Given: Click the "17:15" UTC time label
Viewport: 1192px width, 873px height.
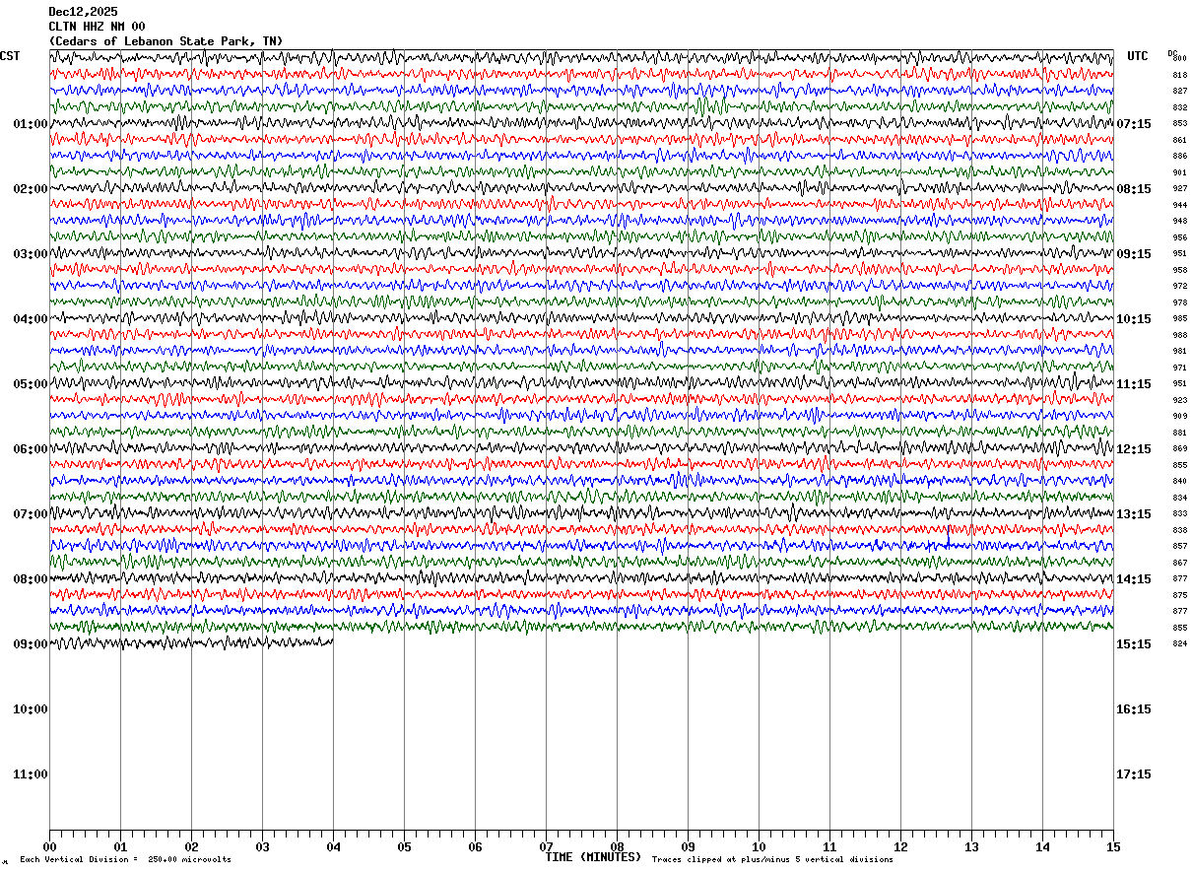Looking at the screenshot, I should [1134, 774].
